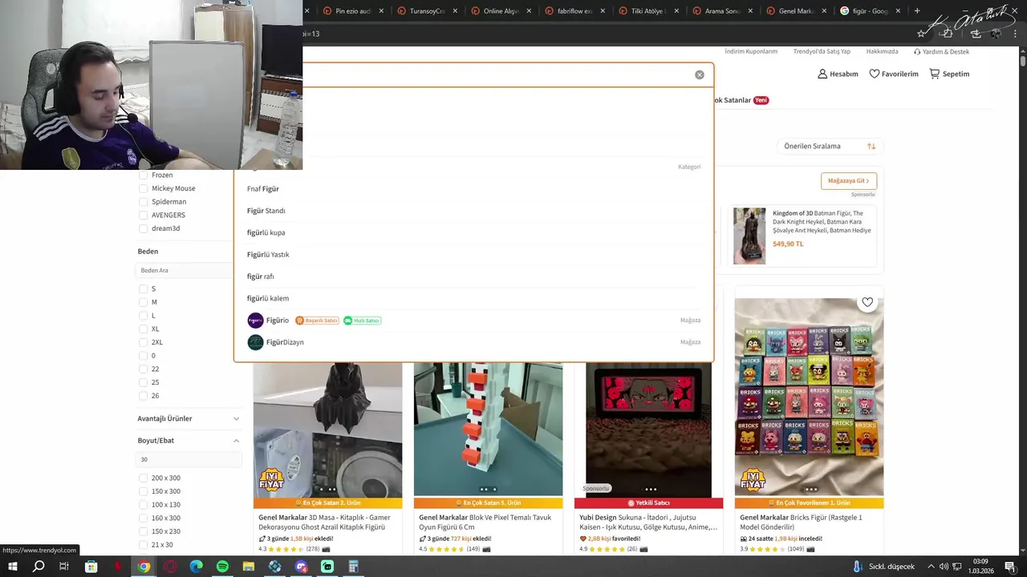
Task: Click the Figürio store logo
Action: coord(255,321)
